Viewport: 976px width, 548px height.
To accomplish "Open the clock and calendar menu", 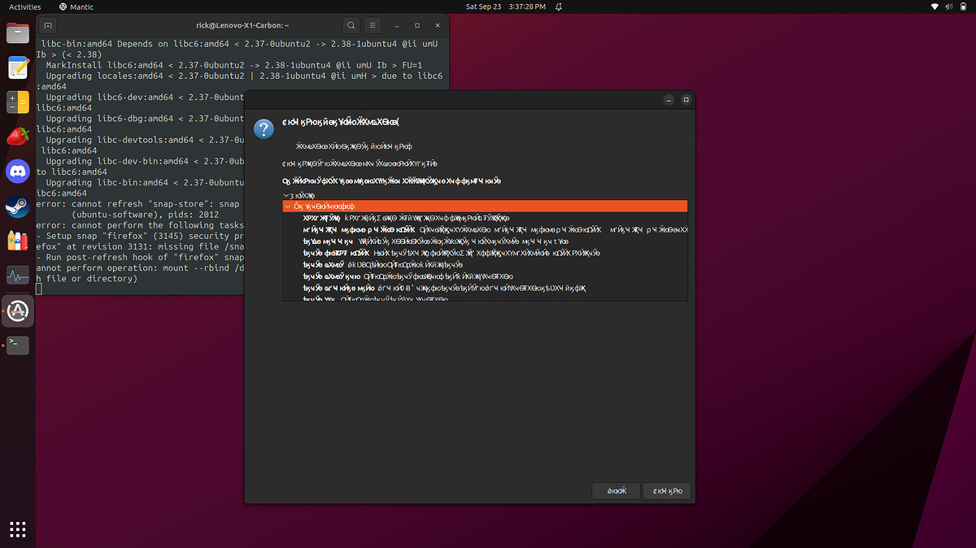I will (x=505, y=7).
